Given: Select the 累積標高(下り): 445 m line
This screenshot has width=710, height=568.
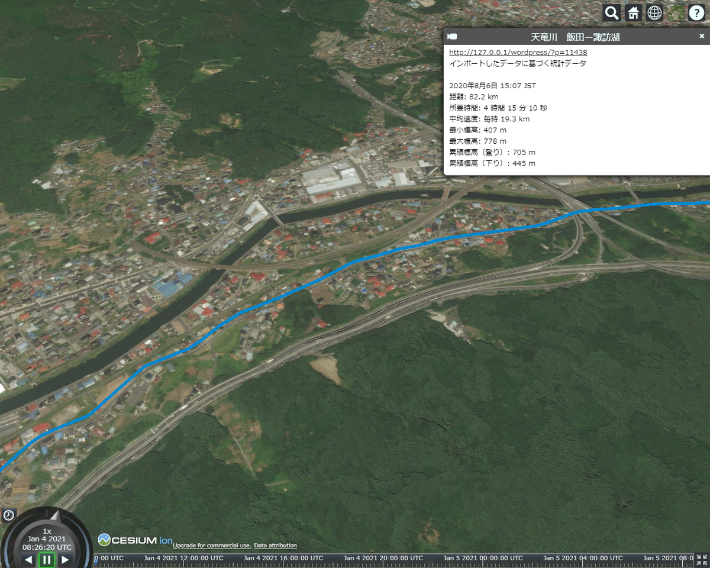Looking at the screenshot, I should [492, 163].
